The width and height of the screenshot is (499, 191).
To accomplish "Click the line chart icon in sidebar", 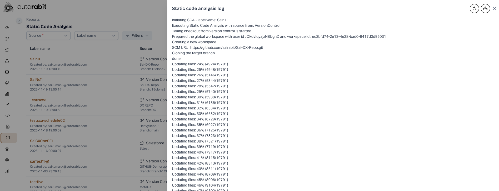I will click(x=8, y=104).
